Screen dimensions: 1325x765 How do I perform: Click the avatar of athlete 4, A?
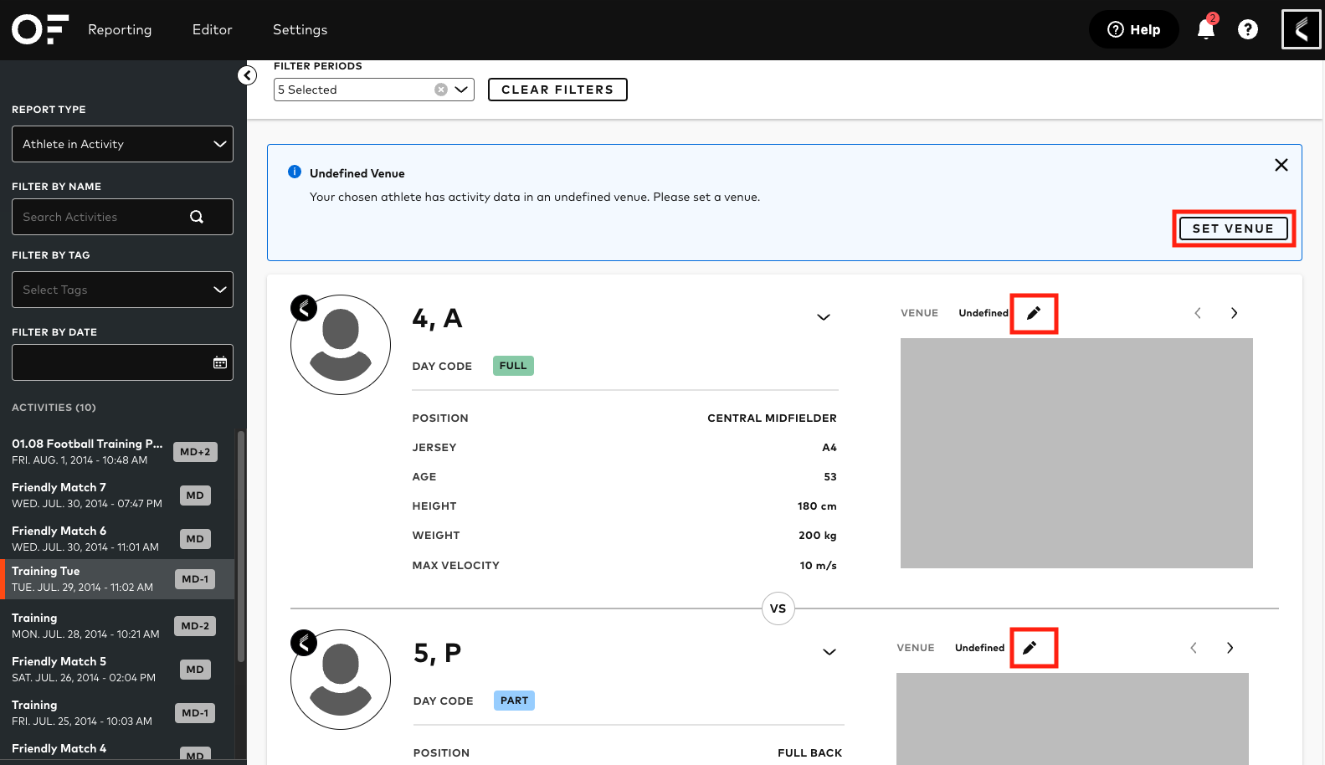coord(341,345)
